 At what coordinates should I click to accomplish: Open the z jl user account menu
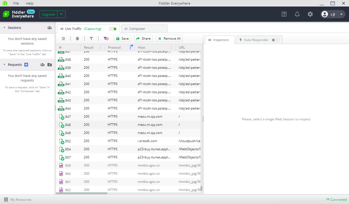coord(333,14)
